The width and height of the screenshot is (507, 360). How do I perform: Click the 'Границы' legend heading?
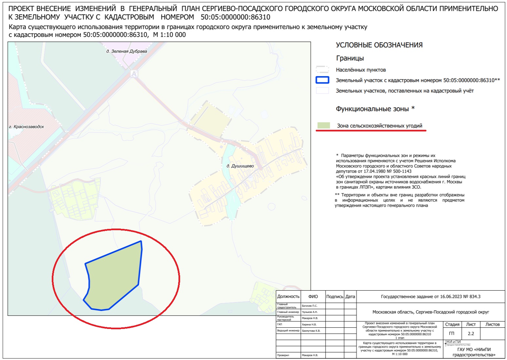point(350,58)
